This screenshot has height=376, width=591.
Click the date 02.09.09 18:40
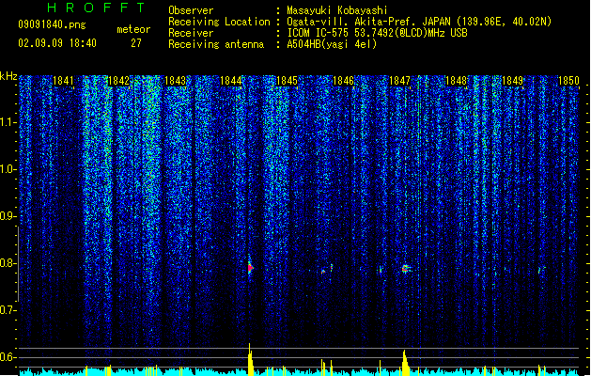click(57, 43)
